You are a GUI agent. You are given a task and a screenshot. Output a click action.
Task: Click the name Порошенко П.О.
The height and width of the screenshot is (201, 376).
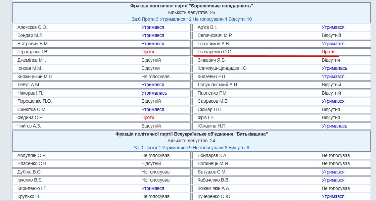click(x=34, y=101)
